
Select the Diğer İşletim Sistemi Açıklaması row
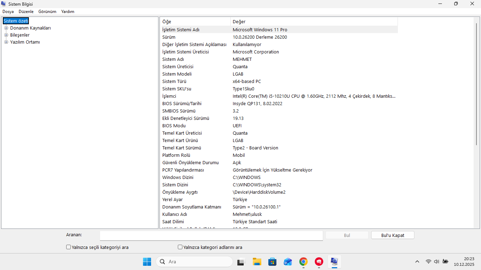(x=279, y=45)
